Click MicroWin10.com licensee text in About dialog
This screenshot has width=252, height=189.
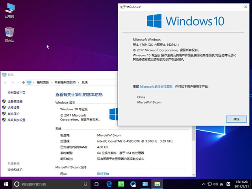pyautogui.click(x=149, y=102)
